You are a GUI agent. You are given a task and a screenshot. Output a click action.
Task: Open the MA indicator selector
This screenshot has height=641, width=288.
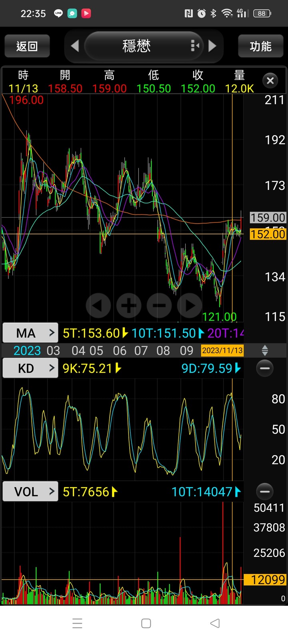coord(30,333)
